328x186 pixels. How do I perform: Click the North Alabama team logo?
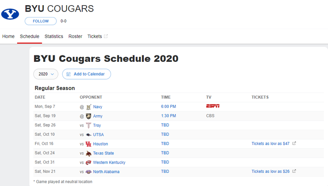click(88, 172)
